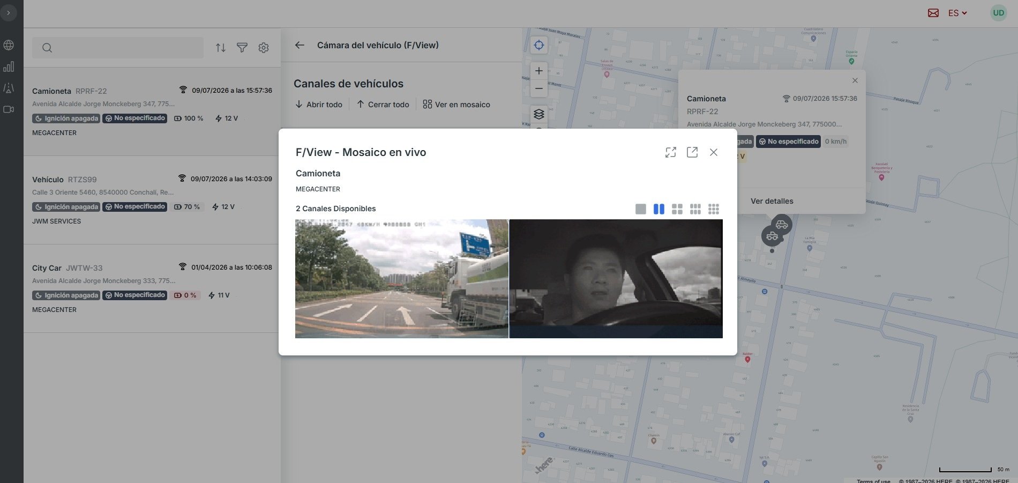The height and width of the screenshot is (483, 1018).
Task: Click Ver en mosaico button
Action: coord(456,105)
